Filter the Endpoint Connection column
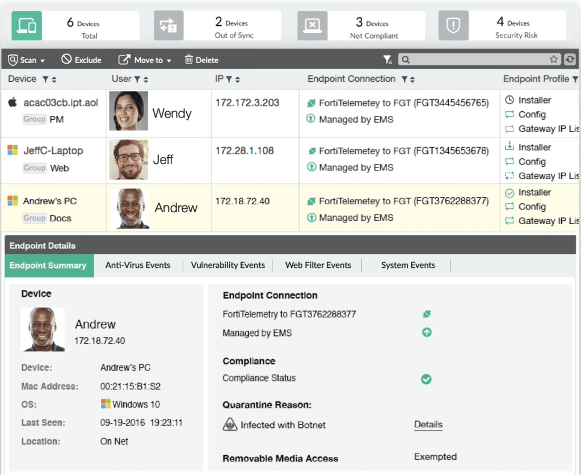This screenshot has width=581, height=475. [404, 79]
